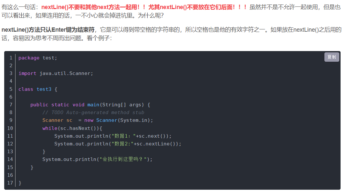Click line number 17 in the gutter
The height and width of the screenshot is (191, 348).
(10, 183)
